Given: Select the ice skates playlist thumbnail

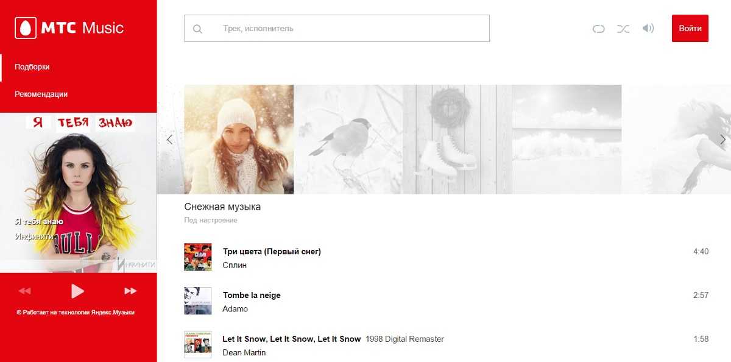Looking at the screenshot, I should (457, 140).
